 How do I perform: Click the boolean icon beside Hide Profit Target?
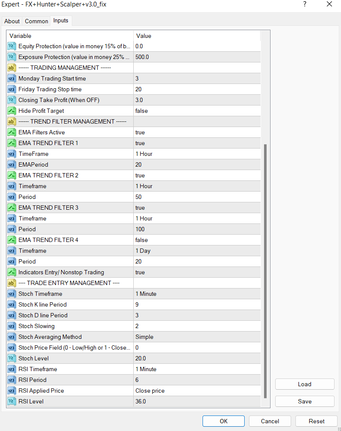point(12,111)
